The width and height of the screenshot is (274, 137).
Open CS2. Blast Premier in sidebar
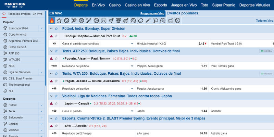pyautogui.click(x=21, y=78)
